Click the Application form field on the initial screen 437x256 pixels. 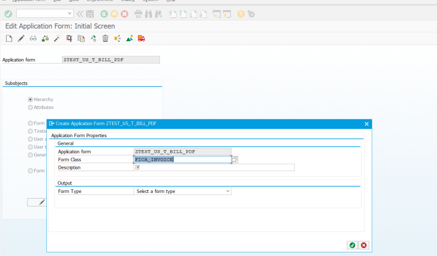click(111, 59)
